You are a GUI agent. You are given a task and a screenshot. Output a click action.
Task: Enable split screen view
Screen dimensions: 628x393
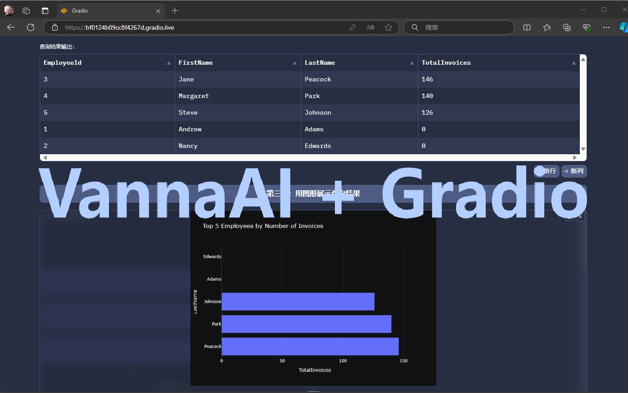[x=527, y=27]
